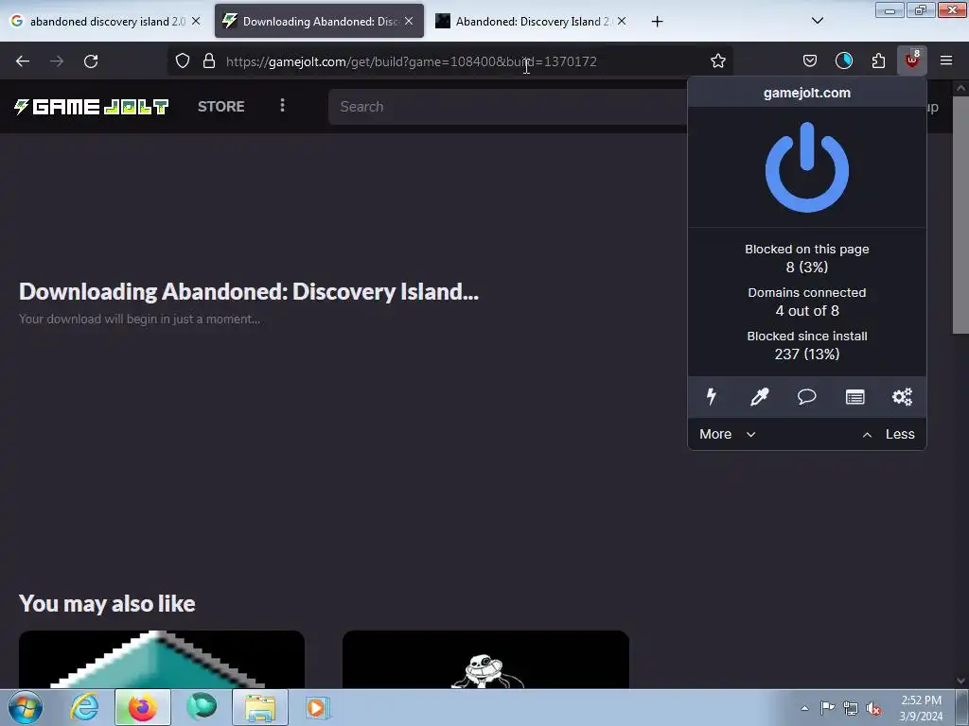Click the page vertical scrollbar thumb
The height and width of the screenshot is (726, 969).
pyautogui.click(x=960, y=215)
